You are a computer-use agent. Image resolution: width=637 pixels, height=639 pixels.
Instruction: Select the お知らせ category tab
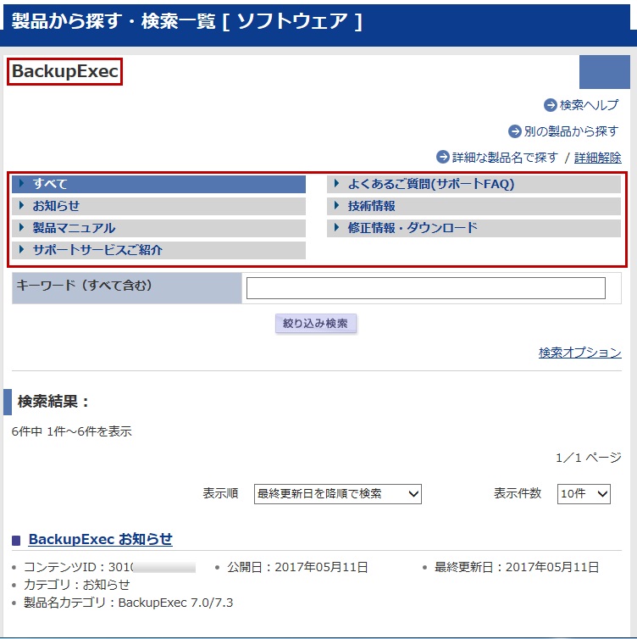(x=159, y=206)
